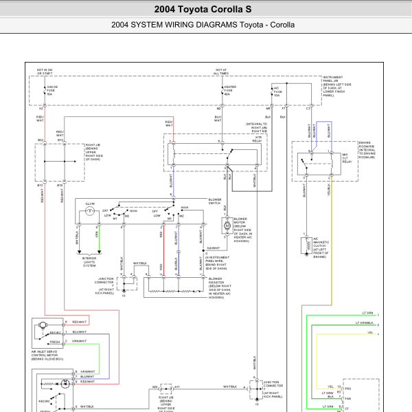Click RIGHT J/B label near B22 connector
Image resolution: width=412 pixels, height=412 pixels.
pos(94,152)
